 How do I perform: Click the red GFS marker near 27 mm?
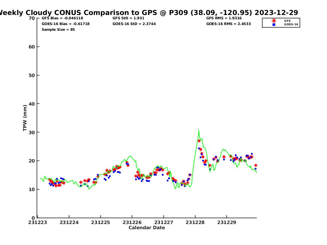click(x=199, y=141)
